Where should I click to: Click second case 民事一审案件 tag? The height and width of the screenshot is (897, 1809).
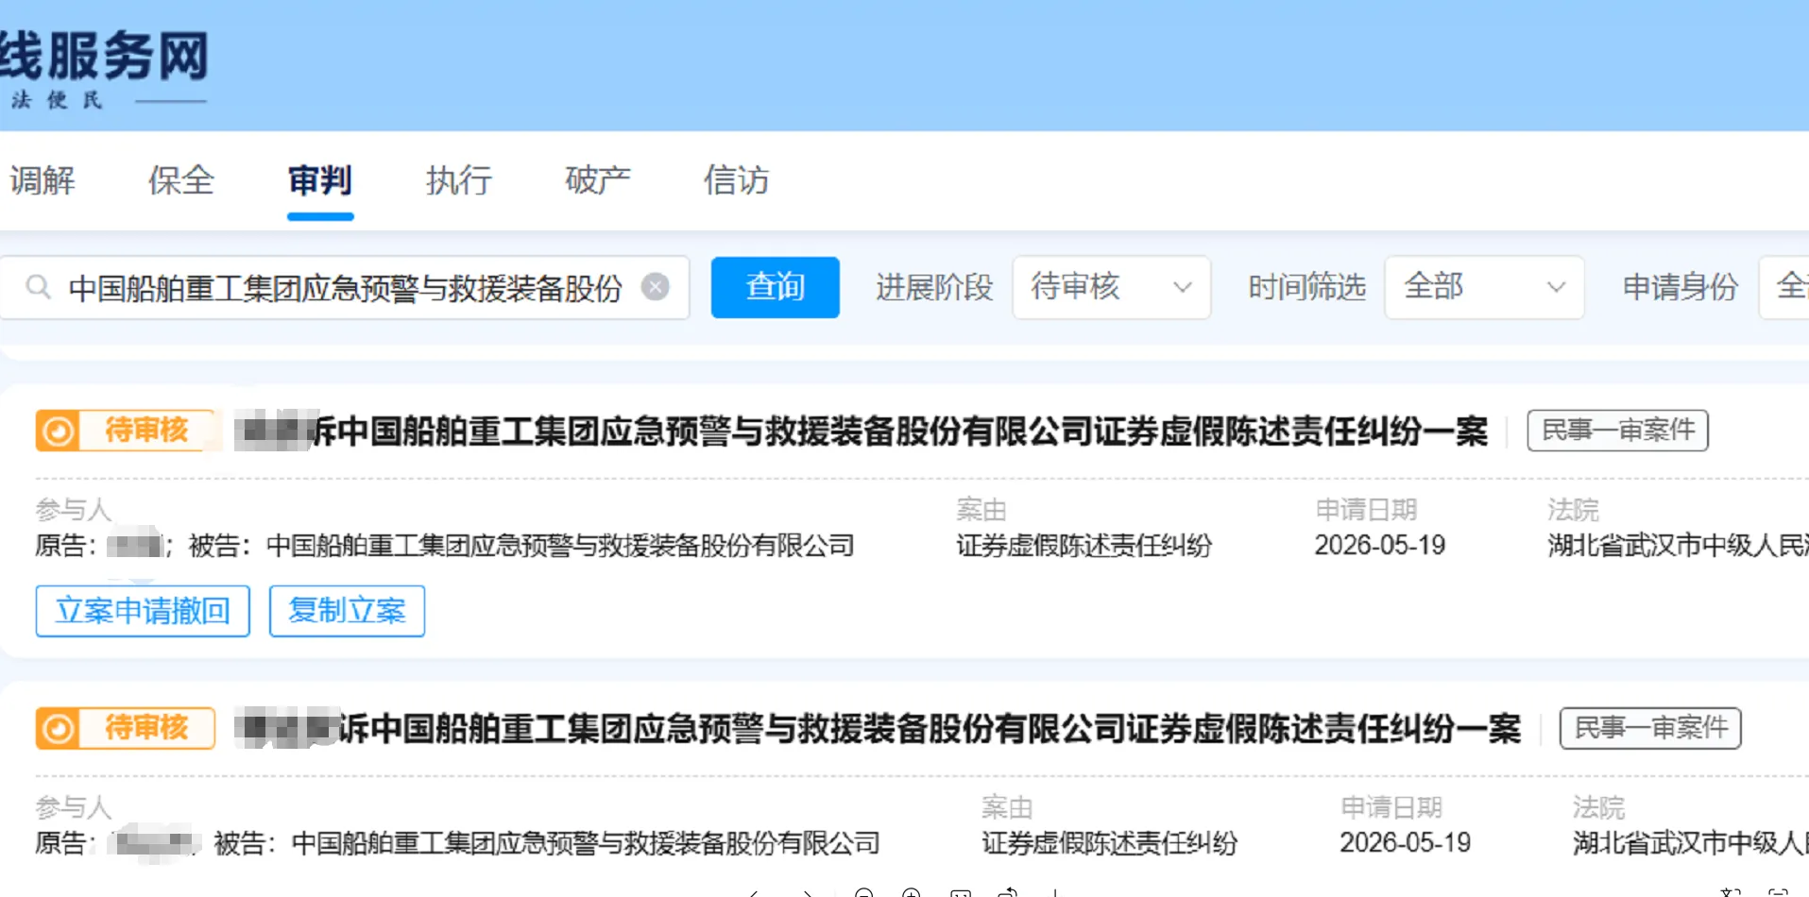point(1650,728)
